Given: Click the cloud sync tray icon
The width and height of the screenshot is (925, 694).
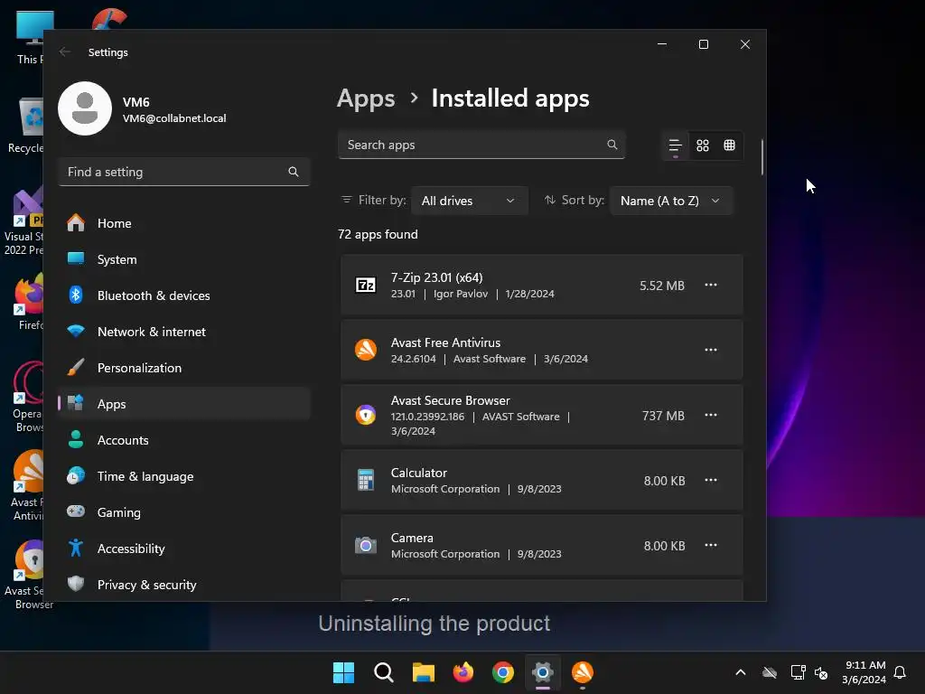Looking at the screenshot, I should coord(770,672).
